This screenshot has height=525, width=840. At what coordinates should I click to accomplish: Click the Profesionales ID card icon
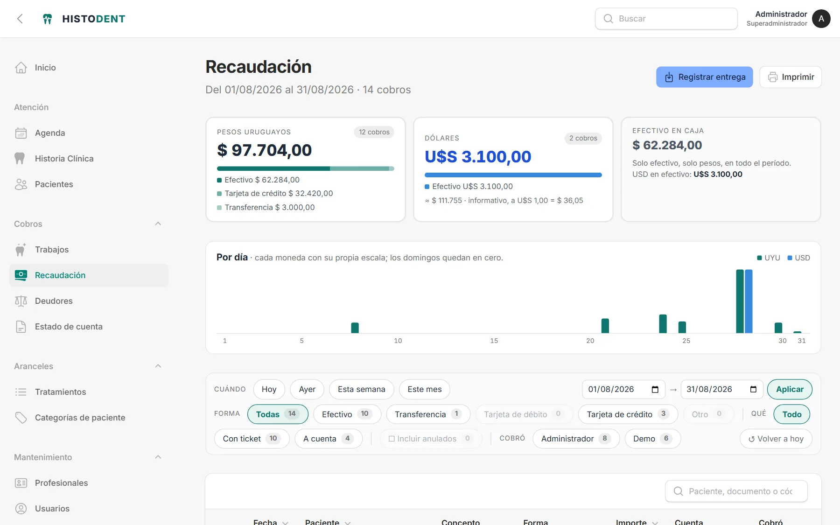(x=21, y=483)
